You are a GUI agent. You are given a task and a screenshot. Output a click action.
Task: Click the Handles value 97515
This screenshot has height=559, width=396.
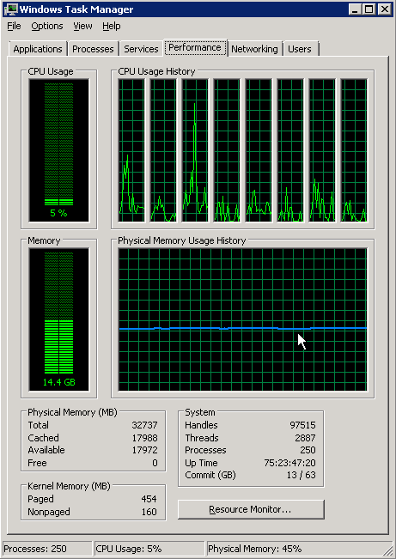click(302, 425)
